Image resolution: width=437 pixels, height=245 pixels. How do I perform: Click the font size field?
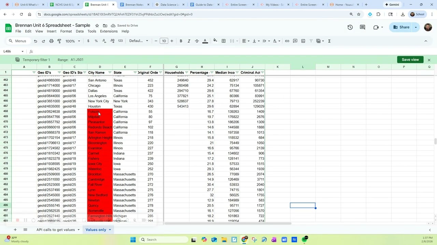(164, 41)
